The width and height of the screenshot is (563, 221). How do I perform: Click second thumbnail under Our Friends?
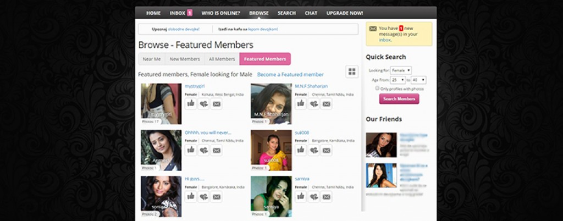coord(382,175)
